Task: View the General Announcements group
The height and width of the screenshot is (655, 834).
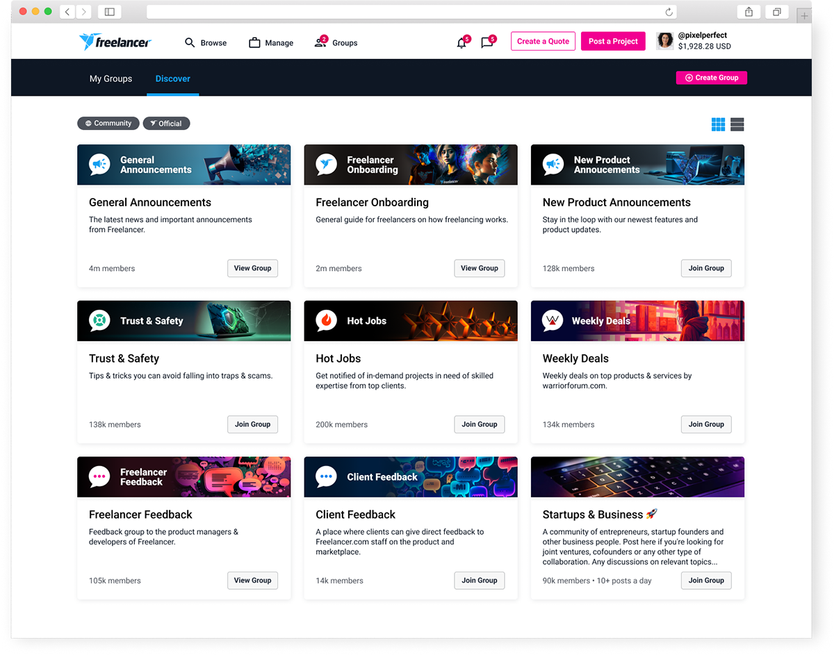Action: [252, 268]
